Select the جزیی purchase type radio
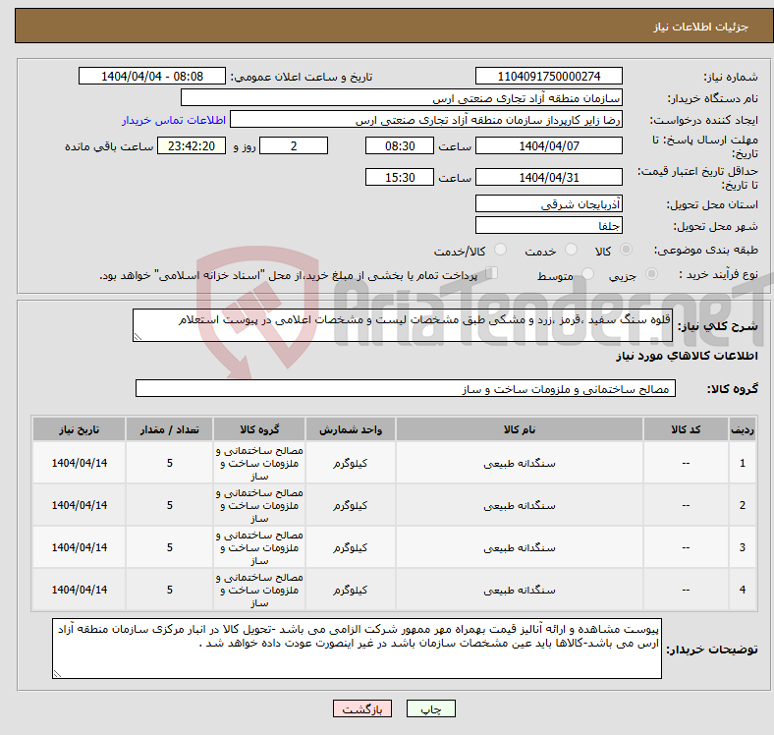 651,273
